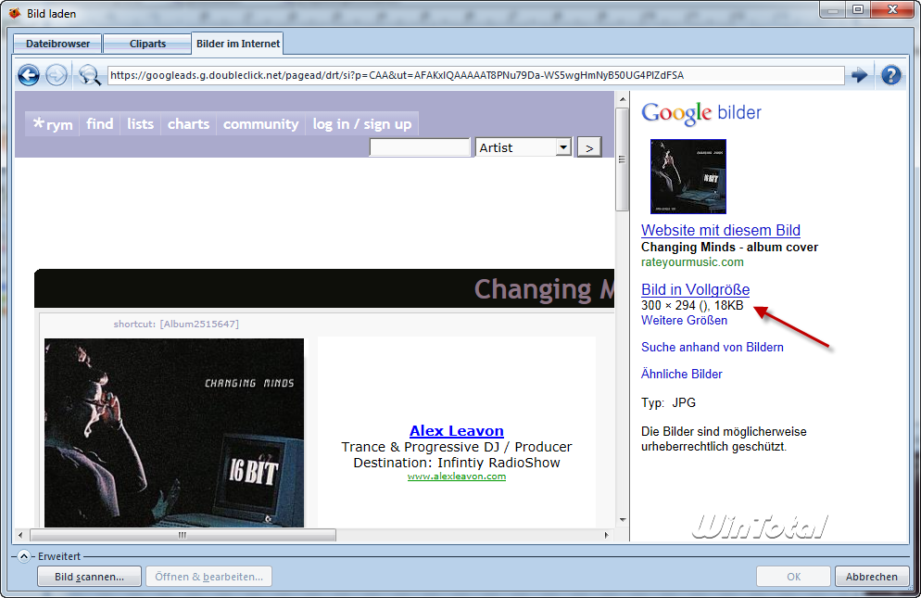Click the Ähnliche Bilder link
The height and width of the screenshot is (598, 921).
(681, 374)
